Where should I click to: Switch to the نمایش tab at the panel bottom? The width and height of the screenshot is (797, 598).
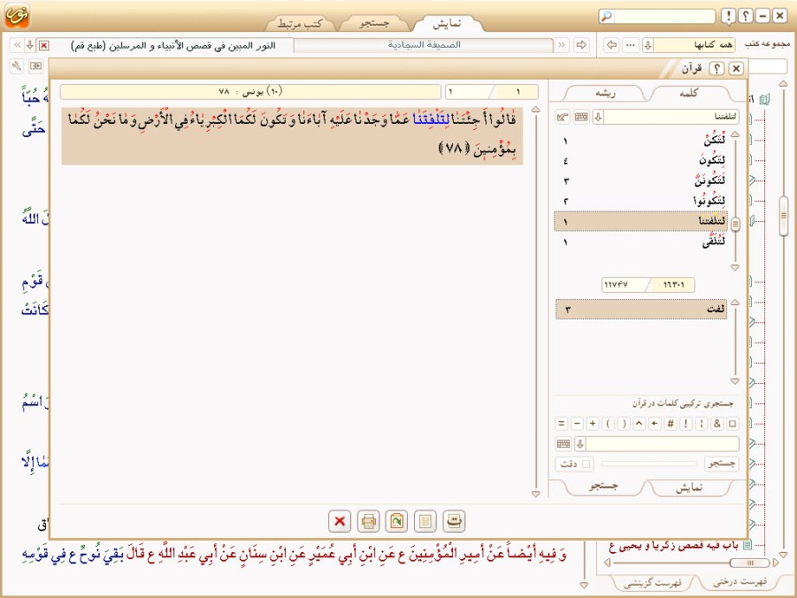coord(689,487)
